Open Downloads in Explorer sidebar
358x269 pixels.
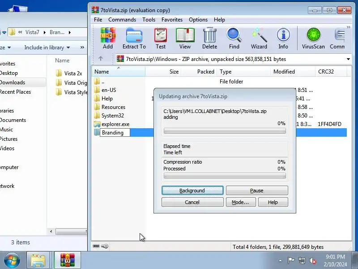coord(13,82)
